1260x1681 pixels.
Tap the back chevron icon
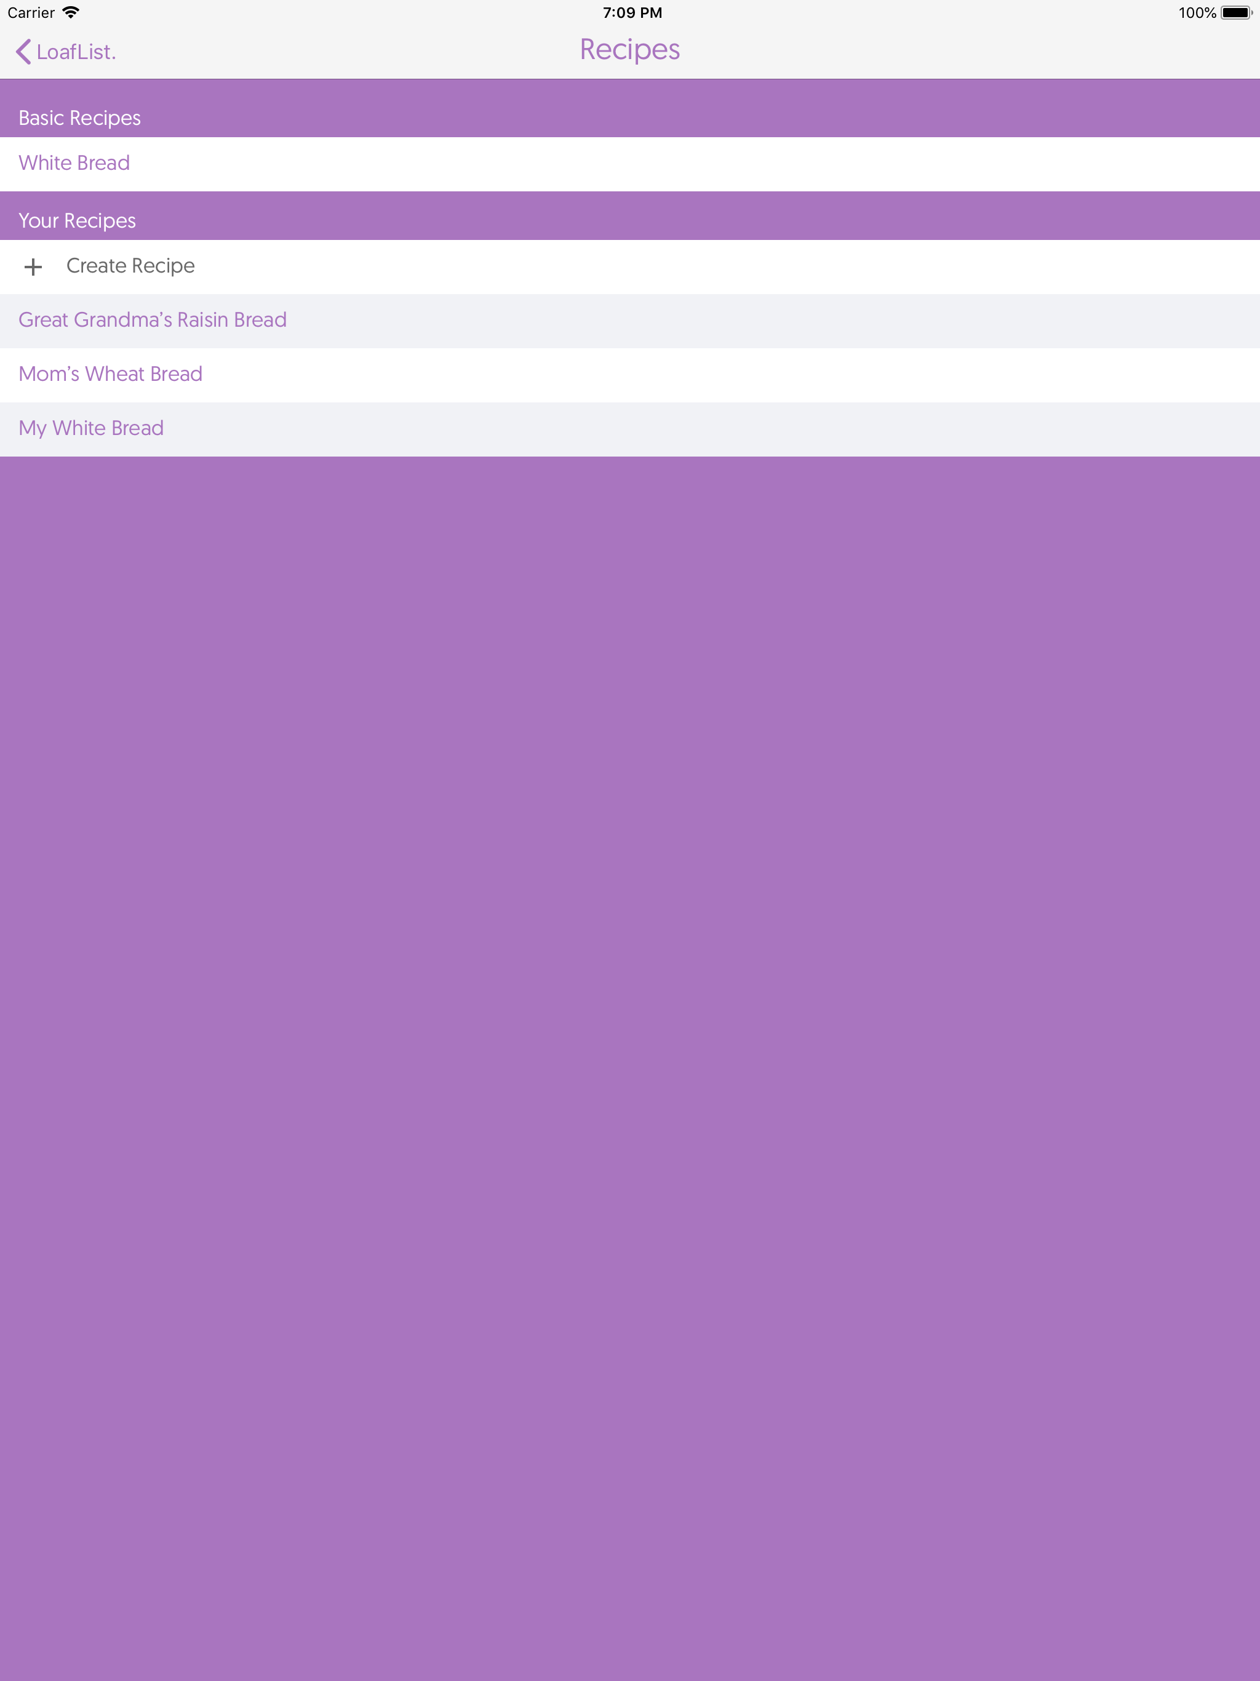pos(22,52)
